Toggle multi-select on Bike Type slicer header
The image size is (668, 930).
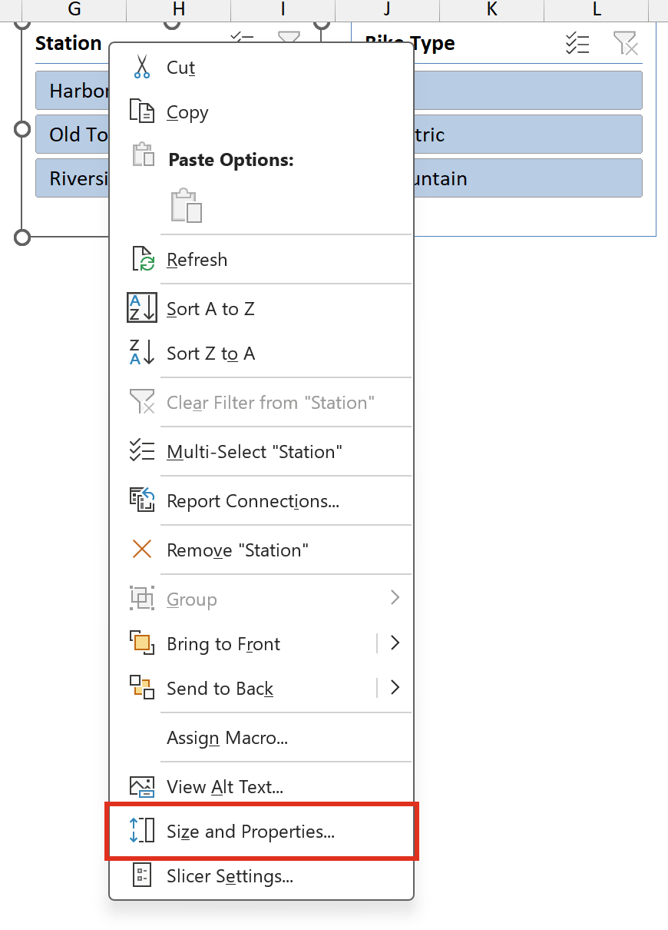[x=577, y=43]
